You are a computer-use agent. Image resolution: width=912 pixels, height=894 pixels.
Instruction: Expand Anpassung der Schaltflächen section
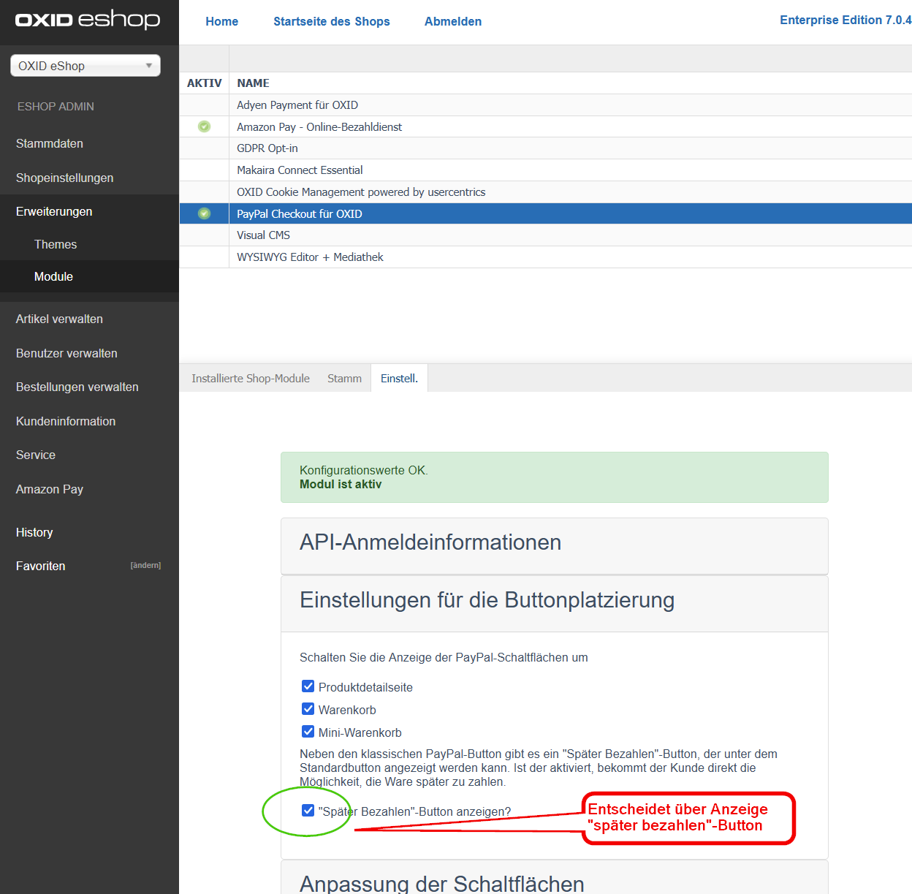click(x=441, y=883)
